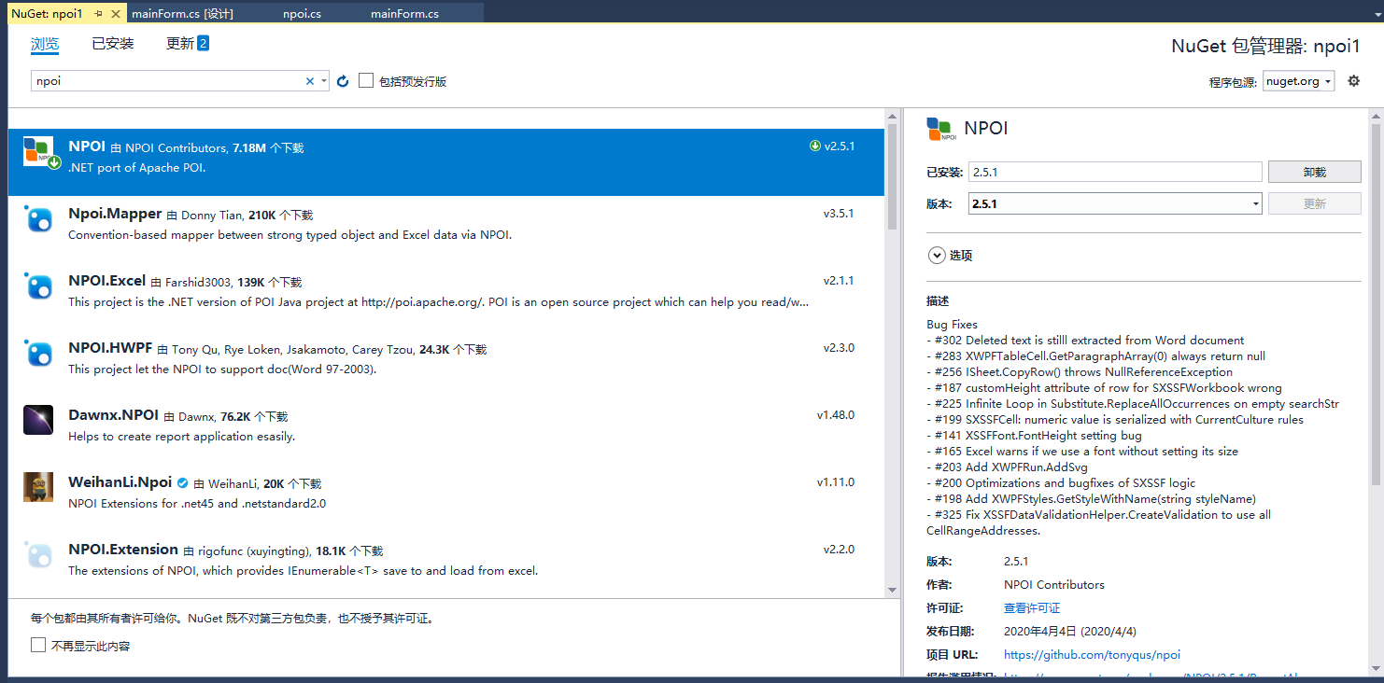This screenshot has height=683, width=1384.
Task: Select the NPOI package title row
Action: [x=446, y=162]
